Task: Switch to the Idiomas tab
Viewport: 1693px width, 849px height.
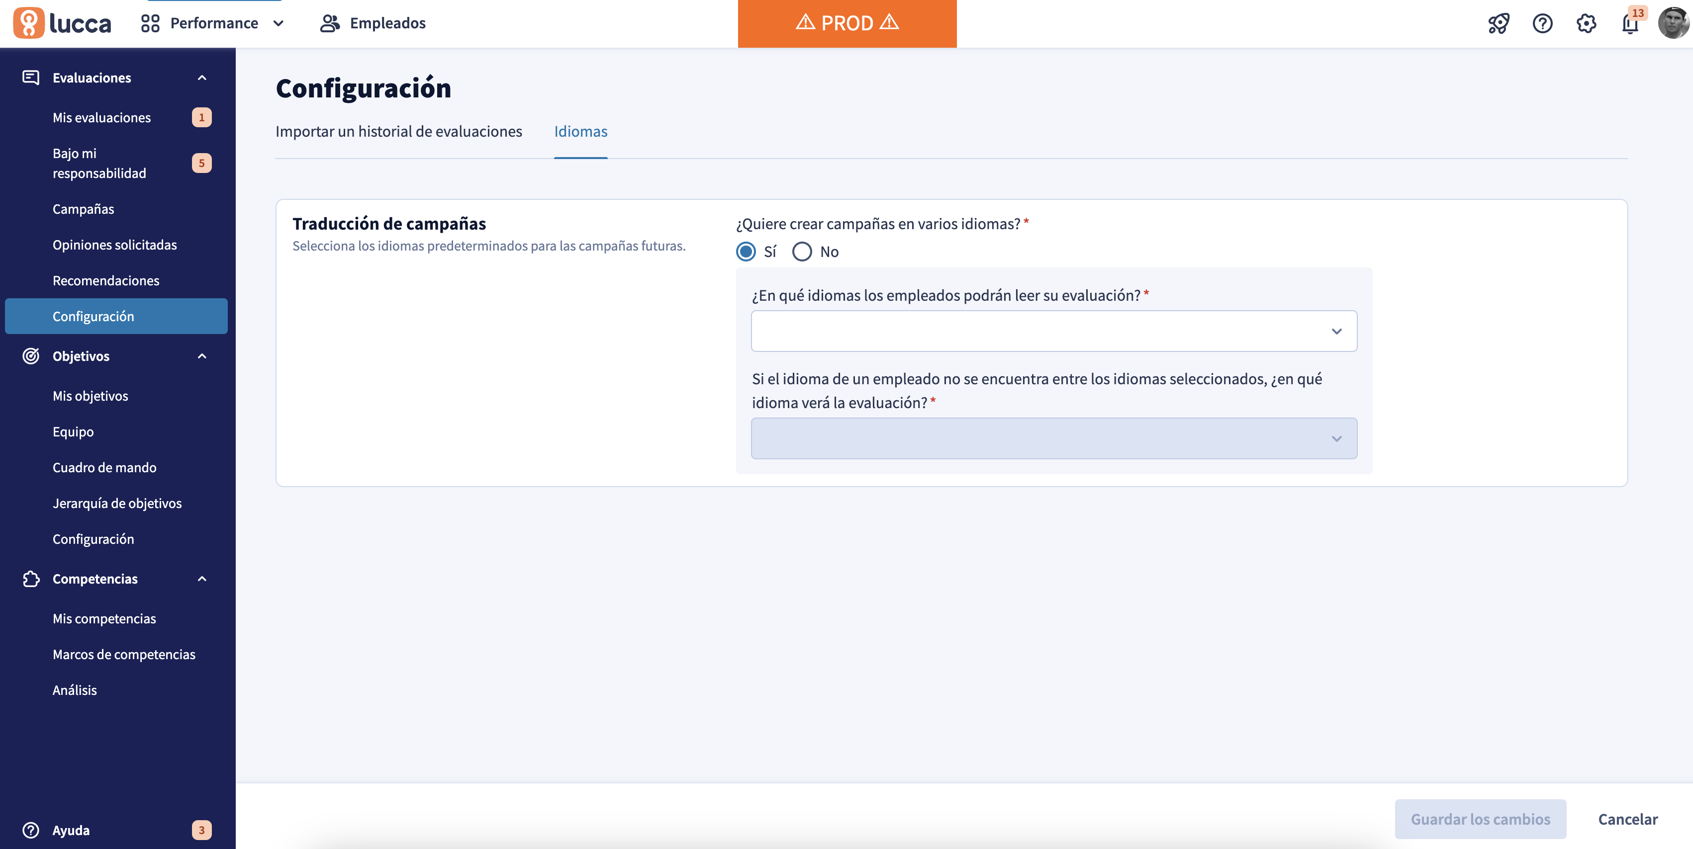Action: [580, 131]
